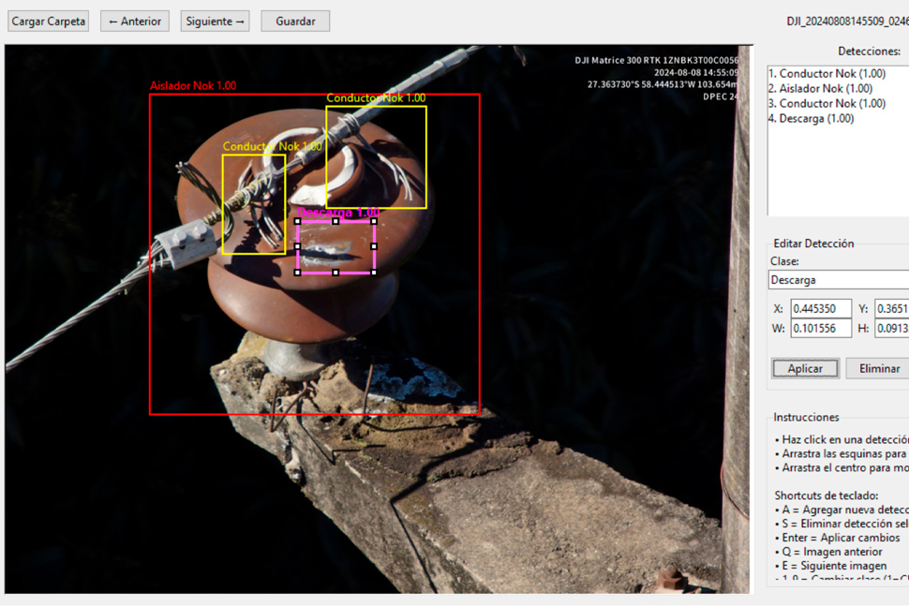Select '1. Conductor Nok (1.00)' in detections list
Viewport: 909px width, 606px height.
click(827, 74)
